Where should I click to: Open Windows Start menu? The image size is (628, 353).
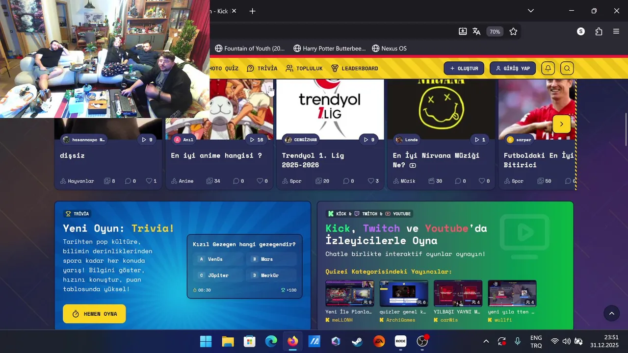(x=206, y=341)
